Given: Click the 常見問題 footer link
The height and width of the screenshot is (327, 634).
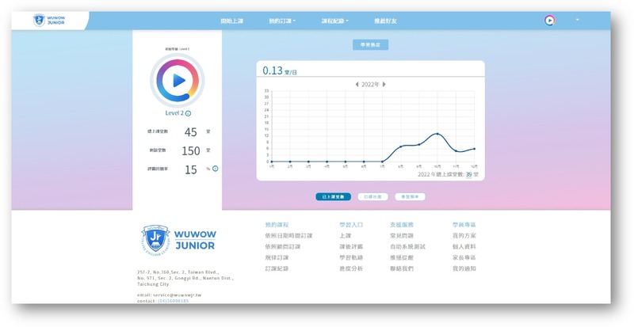Looking at the screenshot, I should [x=402, y=236].
